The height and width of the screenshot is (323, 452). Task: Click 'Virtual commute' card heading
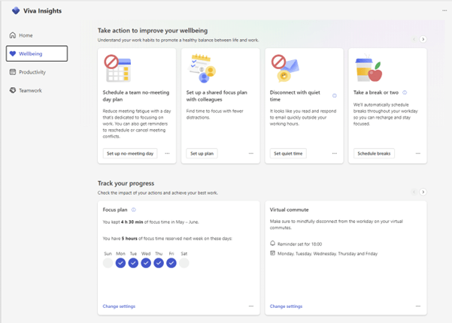(289, 210)
